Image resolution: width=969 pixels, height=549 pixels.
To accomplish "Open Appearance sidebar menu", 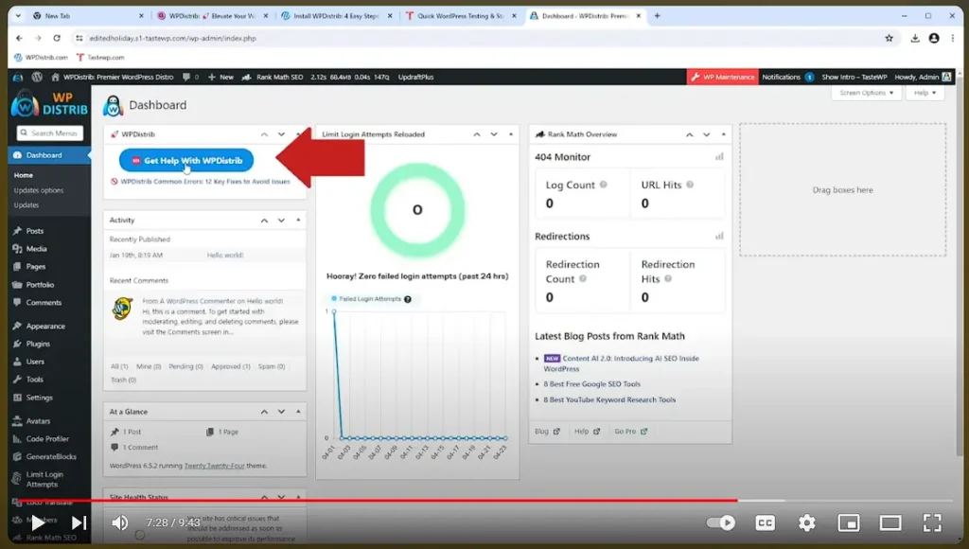I will pyautogui.click(x=45, y=326).
